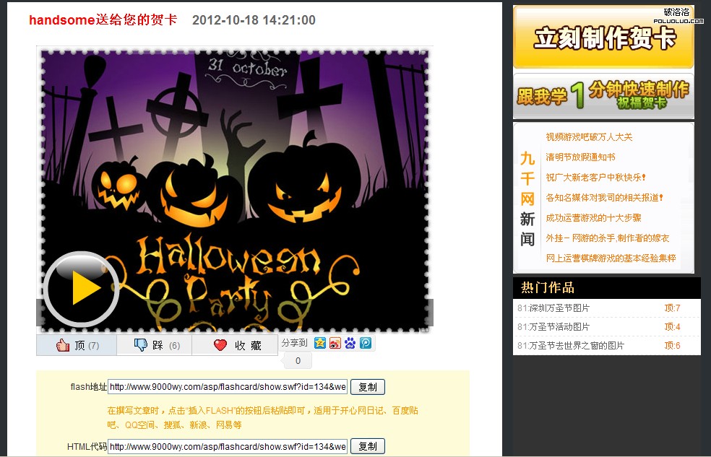The width and height of the screenshot is (711, 457).
Task: Click the thumbs-down 踩 button
Action: [155, 345]
